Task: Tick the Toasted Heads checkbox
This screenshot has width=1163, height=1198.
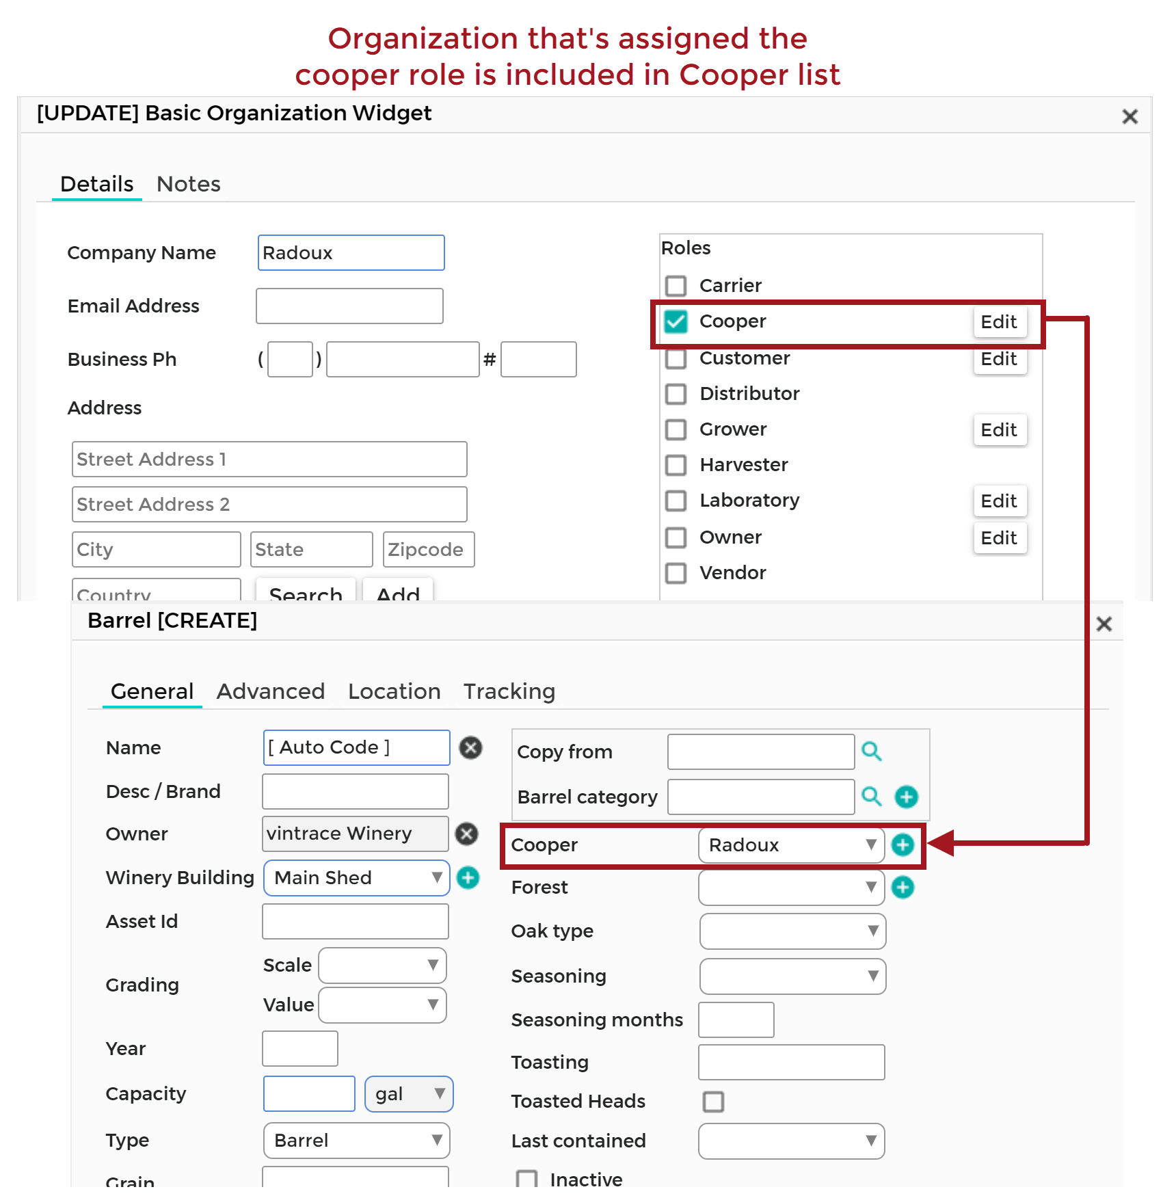Action: click(713, 1102)
